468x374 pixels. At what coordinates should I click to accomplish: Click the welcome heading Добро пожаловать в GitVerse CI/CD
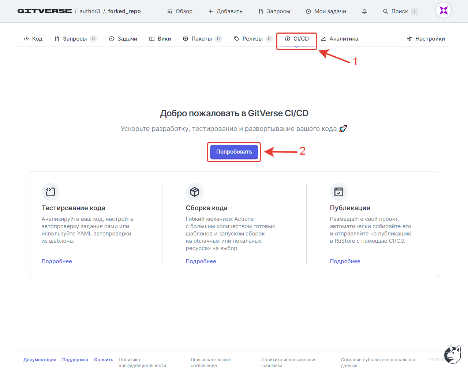(x=234, y=113)
